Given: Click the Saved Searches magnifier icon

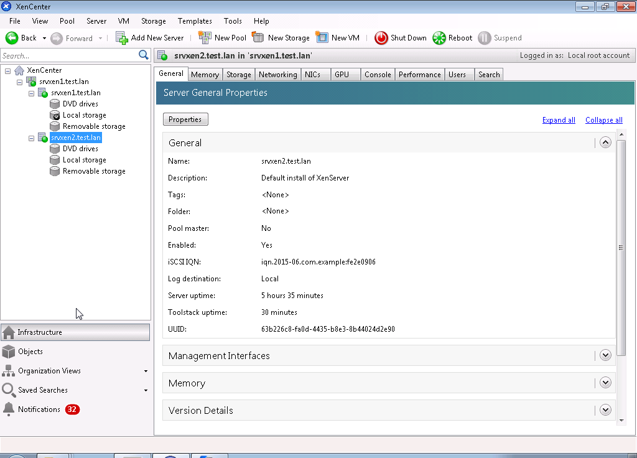Looking at the screenshot, I should point(9,390).
